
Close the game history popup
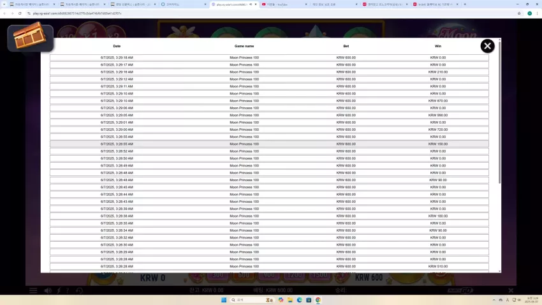[x=487, y=46]
